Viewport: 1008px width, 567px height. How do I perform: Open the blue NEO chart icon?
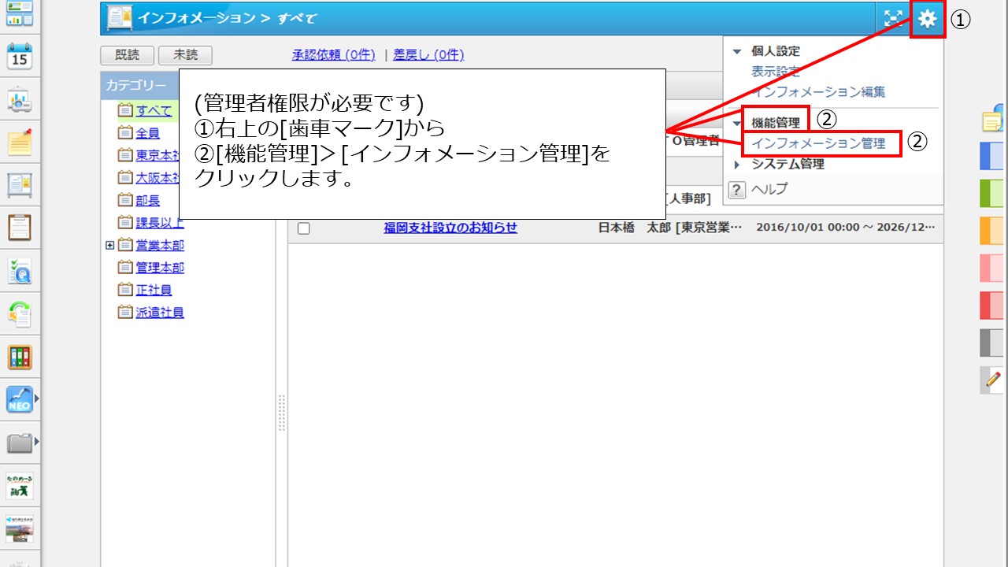(20, 400)
